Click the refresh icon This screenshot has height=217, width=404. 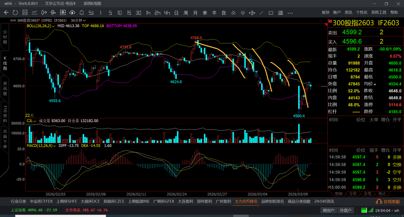point(16,12)
